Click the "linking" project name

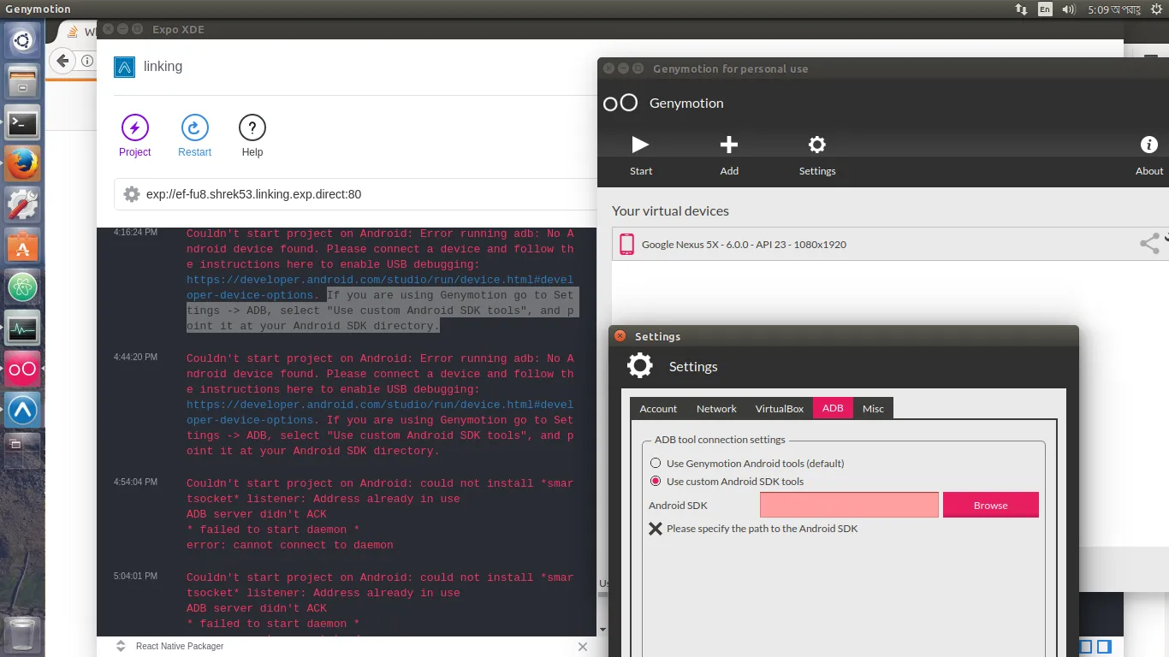(163, 67)
